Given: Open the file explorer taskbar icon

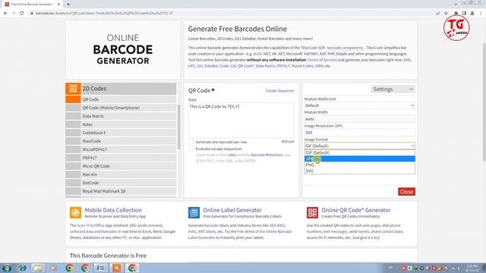Looking at the screenshot, I should tap(38, 268).
